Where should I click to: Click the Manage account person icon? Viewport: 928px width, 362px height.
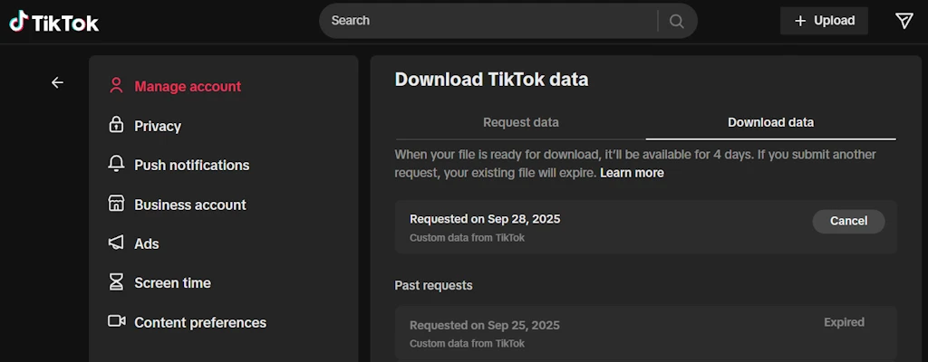pos(116,86)
